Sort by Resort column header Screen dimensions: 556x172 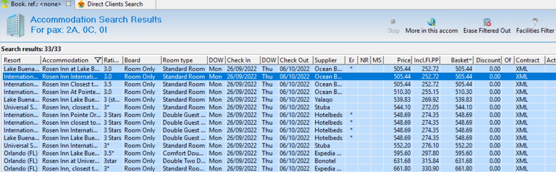tap(21, 60)
